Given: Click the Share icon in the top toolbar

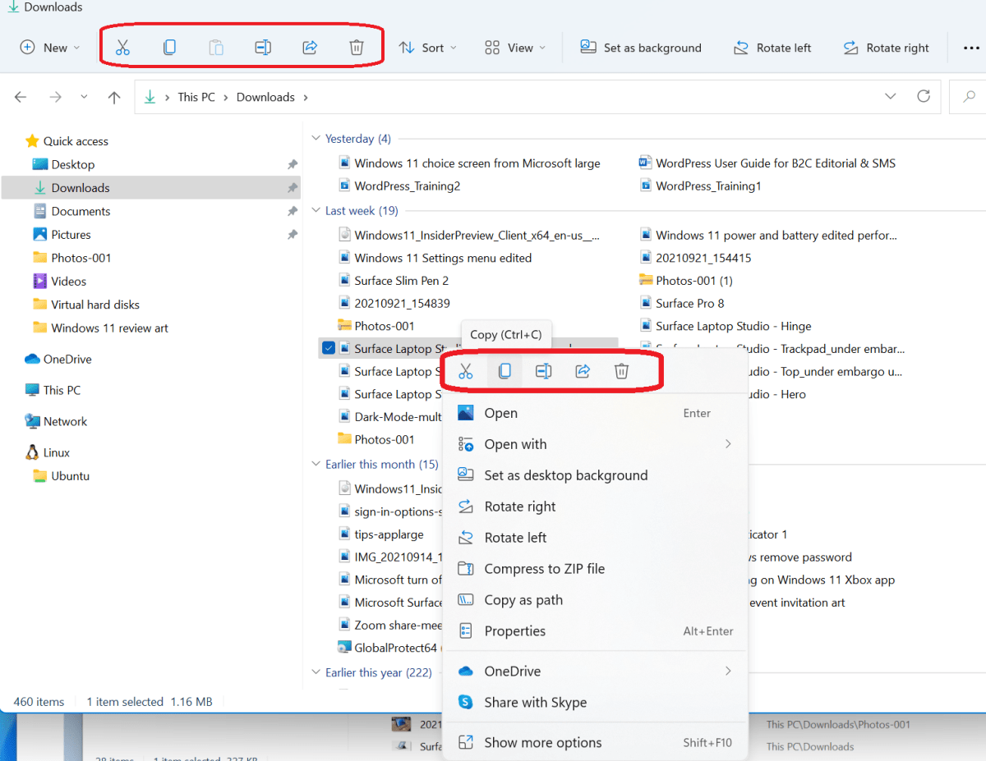Looking at the screenshot, I should tap(310, 48).
